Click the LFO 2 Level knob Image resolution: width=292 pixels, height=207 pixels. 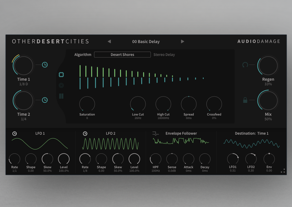click(x=134, y=159)
